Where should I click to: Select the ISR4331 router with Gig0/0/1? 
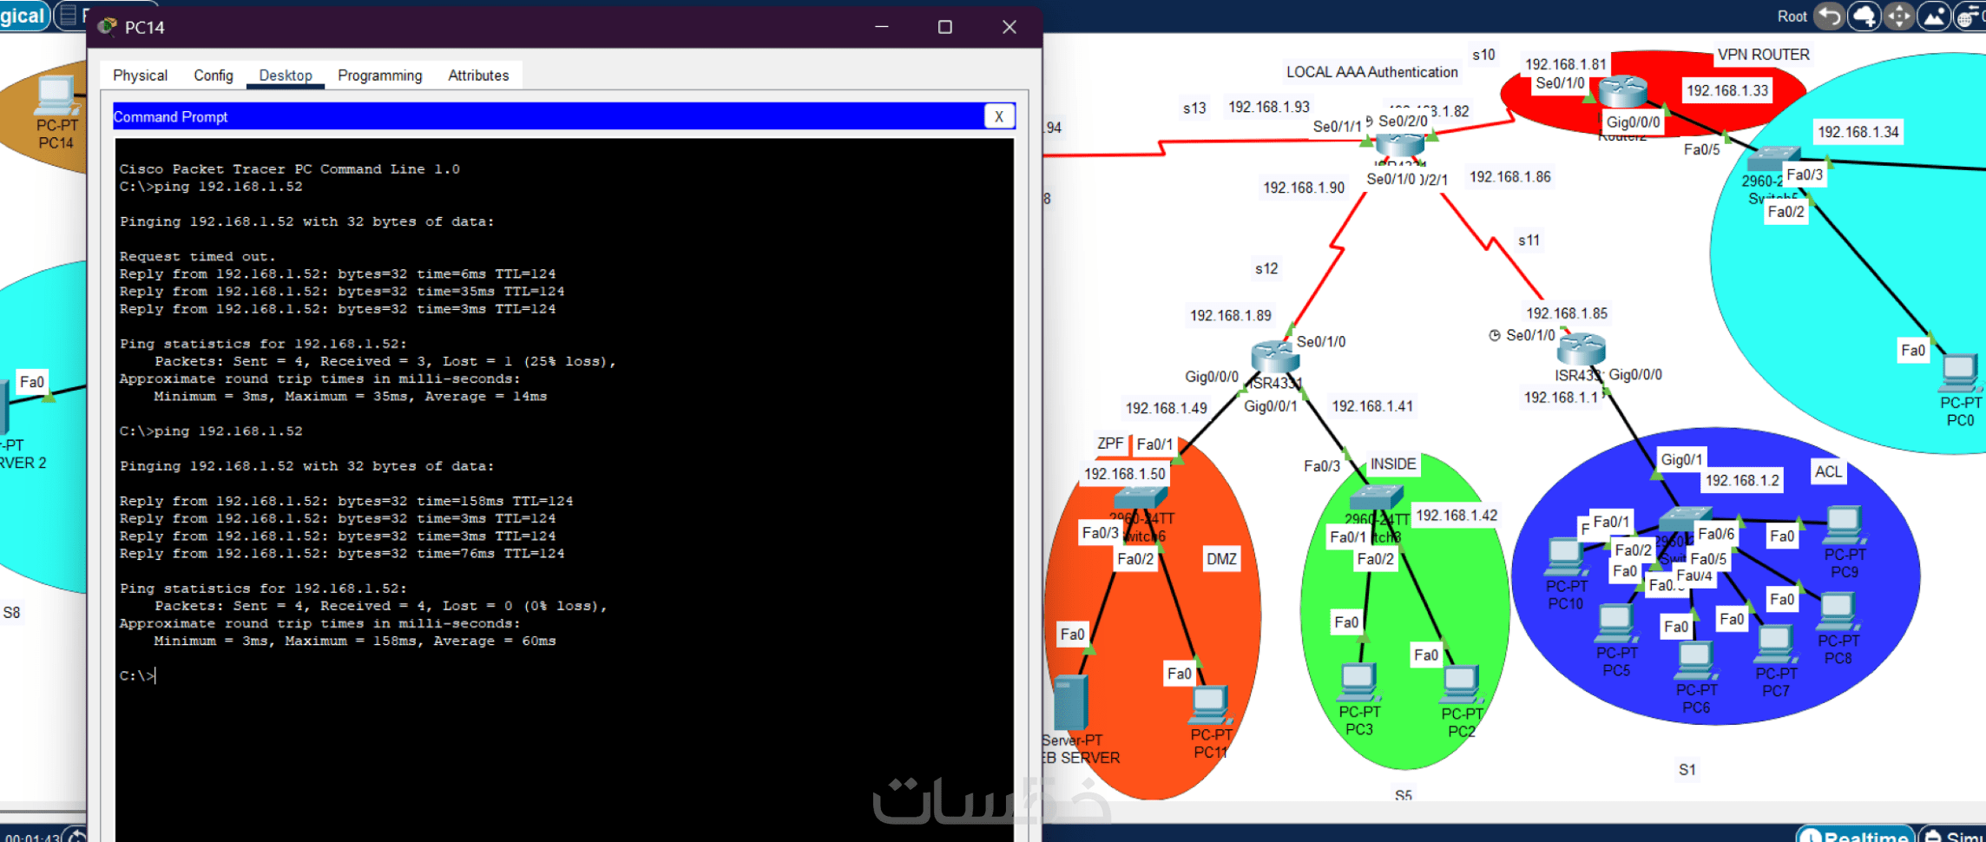[1274, 357]
